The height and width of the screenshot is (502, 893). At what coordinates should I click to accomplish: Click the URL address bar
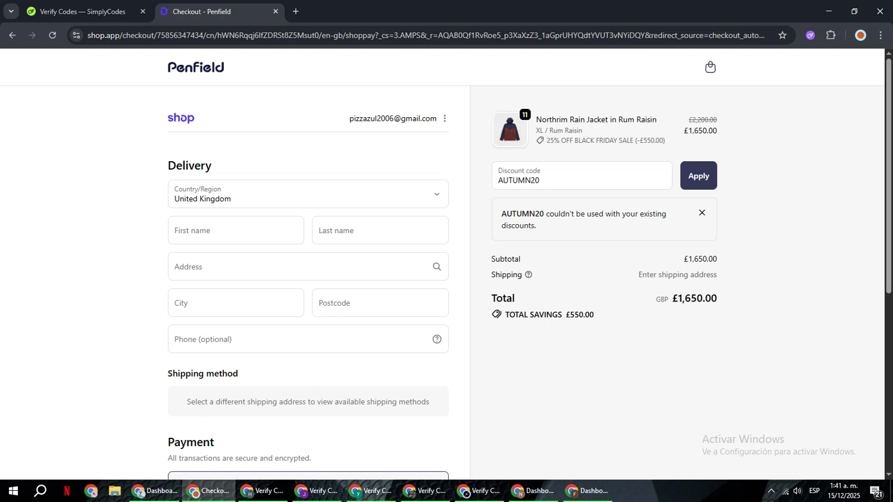click(x=426, y=35)
